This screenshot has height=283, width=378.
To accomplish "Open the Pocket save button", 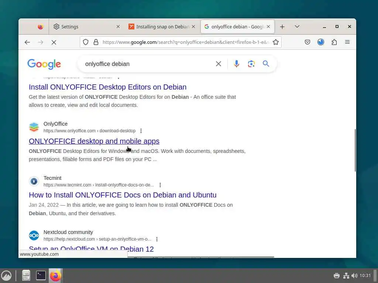I will pos(307,42).
